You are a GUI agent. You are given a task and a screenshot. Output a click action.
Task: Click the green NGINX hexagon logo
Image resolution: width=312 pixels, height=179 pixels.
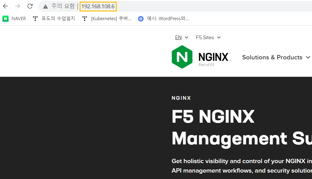coord(182,57)
